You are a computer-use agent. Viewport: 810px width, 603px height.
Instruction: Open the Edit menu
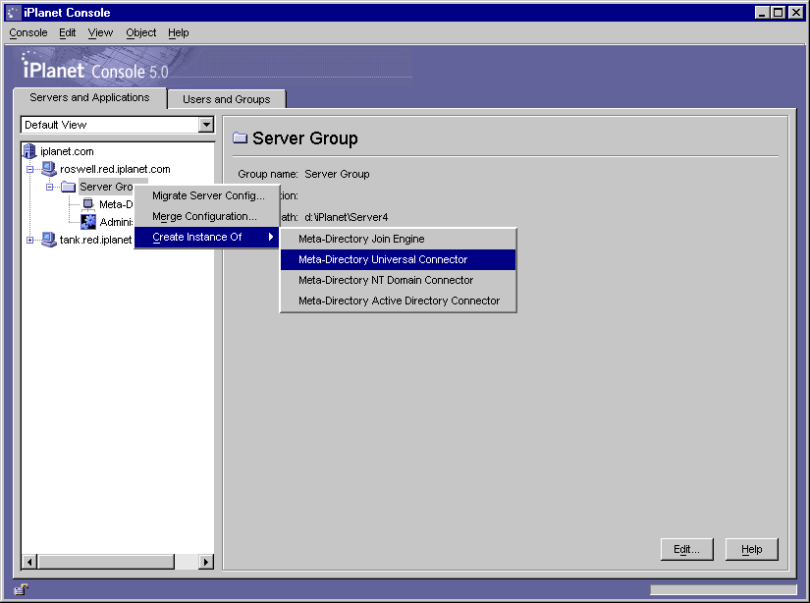point(67,32)
